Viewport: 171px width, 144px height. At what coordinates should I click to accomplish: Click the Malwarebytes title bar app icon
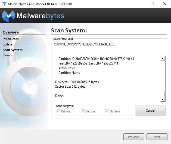[x=4, y=4]
